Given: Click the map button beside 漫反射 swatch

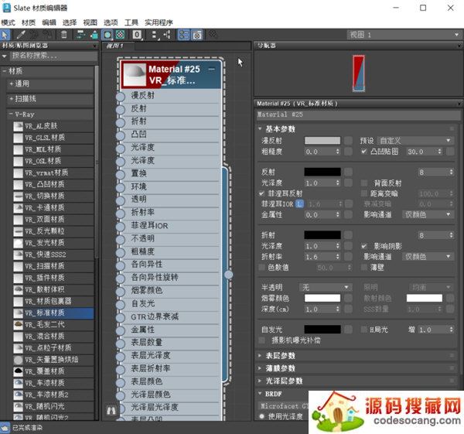Looking at the screenshot, I should 348,140.
